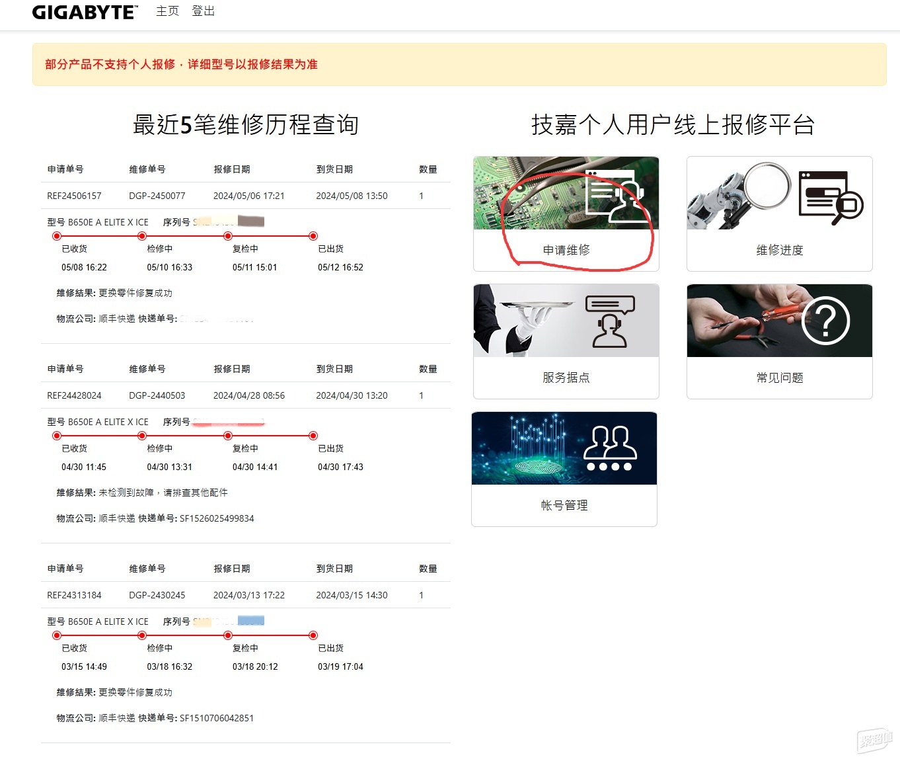900x761 pixels.
Task: Click the users icon on 帐号管理
Action: pyautogui.click(x=610, y=448)
